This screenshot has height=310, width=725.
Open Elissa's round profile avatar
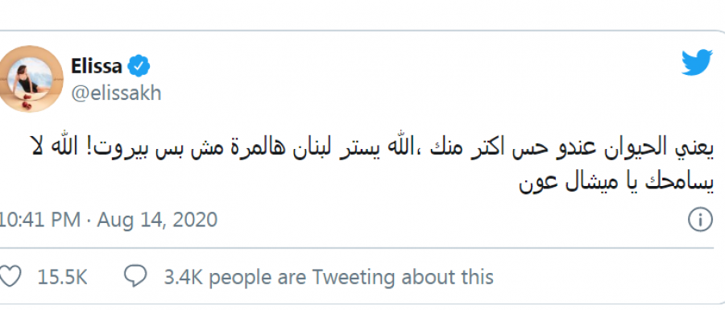(31, 79)
